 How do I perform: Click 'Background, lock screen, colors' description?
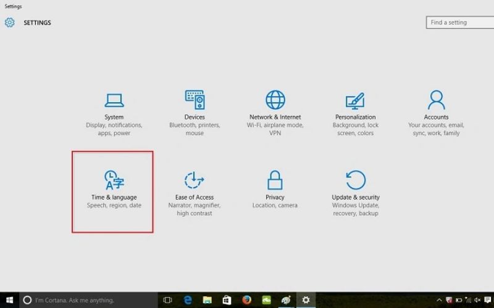pyautogui.click(x=356, y=129)
